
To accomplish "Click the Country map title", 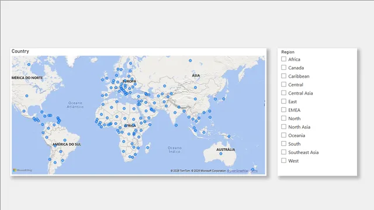I will (x=20, y=51).
